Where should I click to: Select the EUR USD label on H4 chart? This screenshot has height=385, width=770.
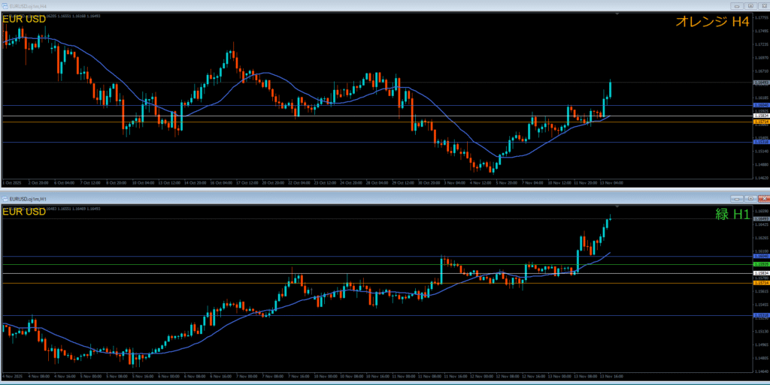coord(24,19)
